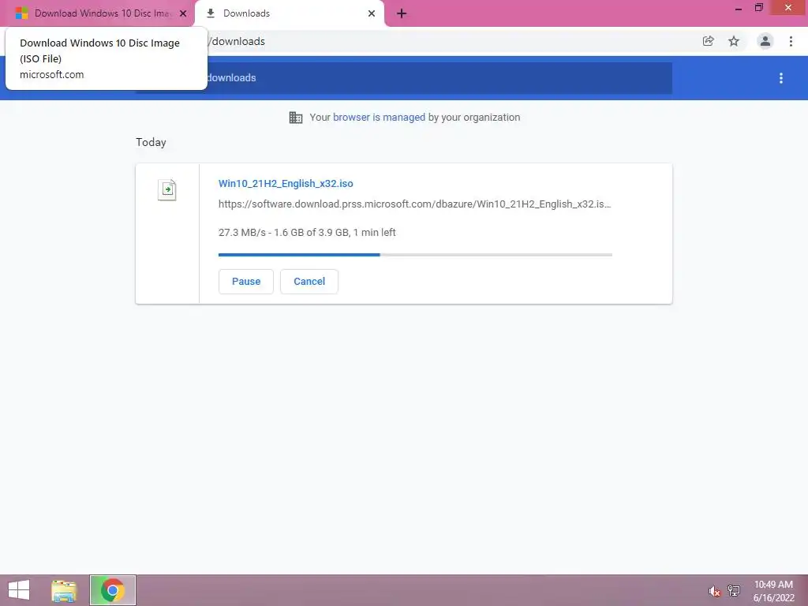The width and height of the screenshot is (808, 606).
Task: Cancel the Windows 10 ISO download
Action: [x=309, y=282]
